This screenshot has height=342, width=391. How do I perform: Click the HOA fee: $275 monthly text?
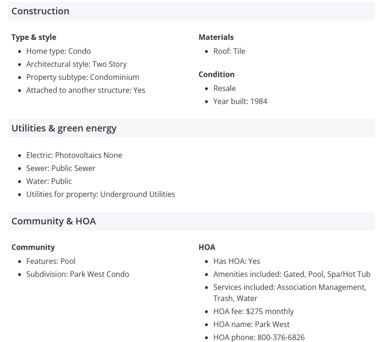[x=253, y=311]
